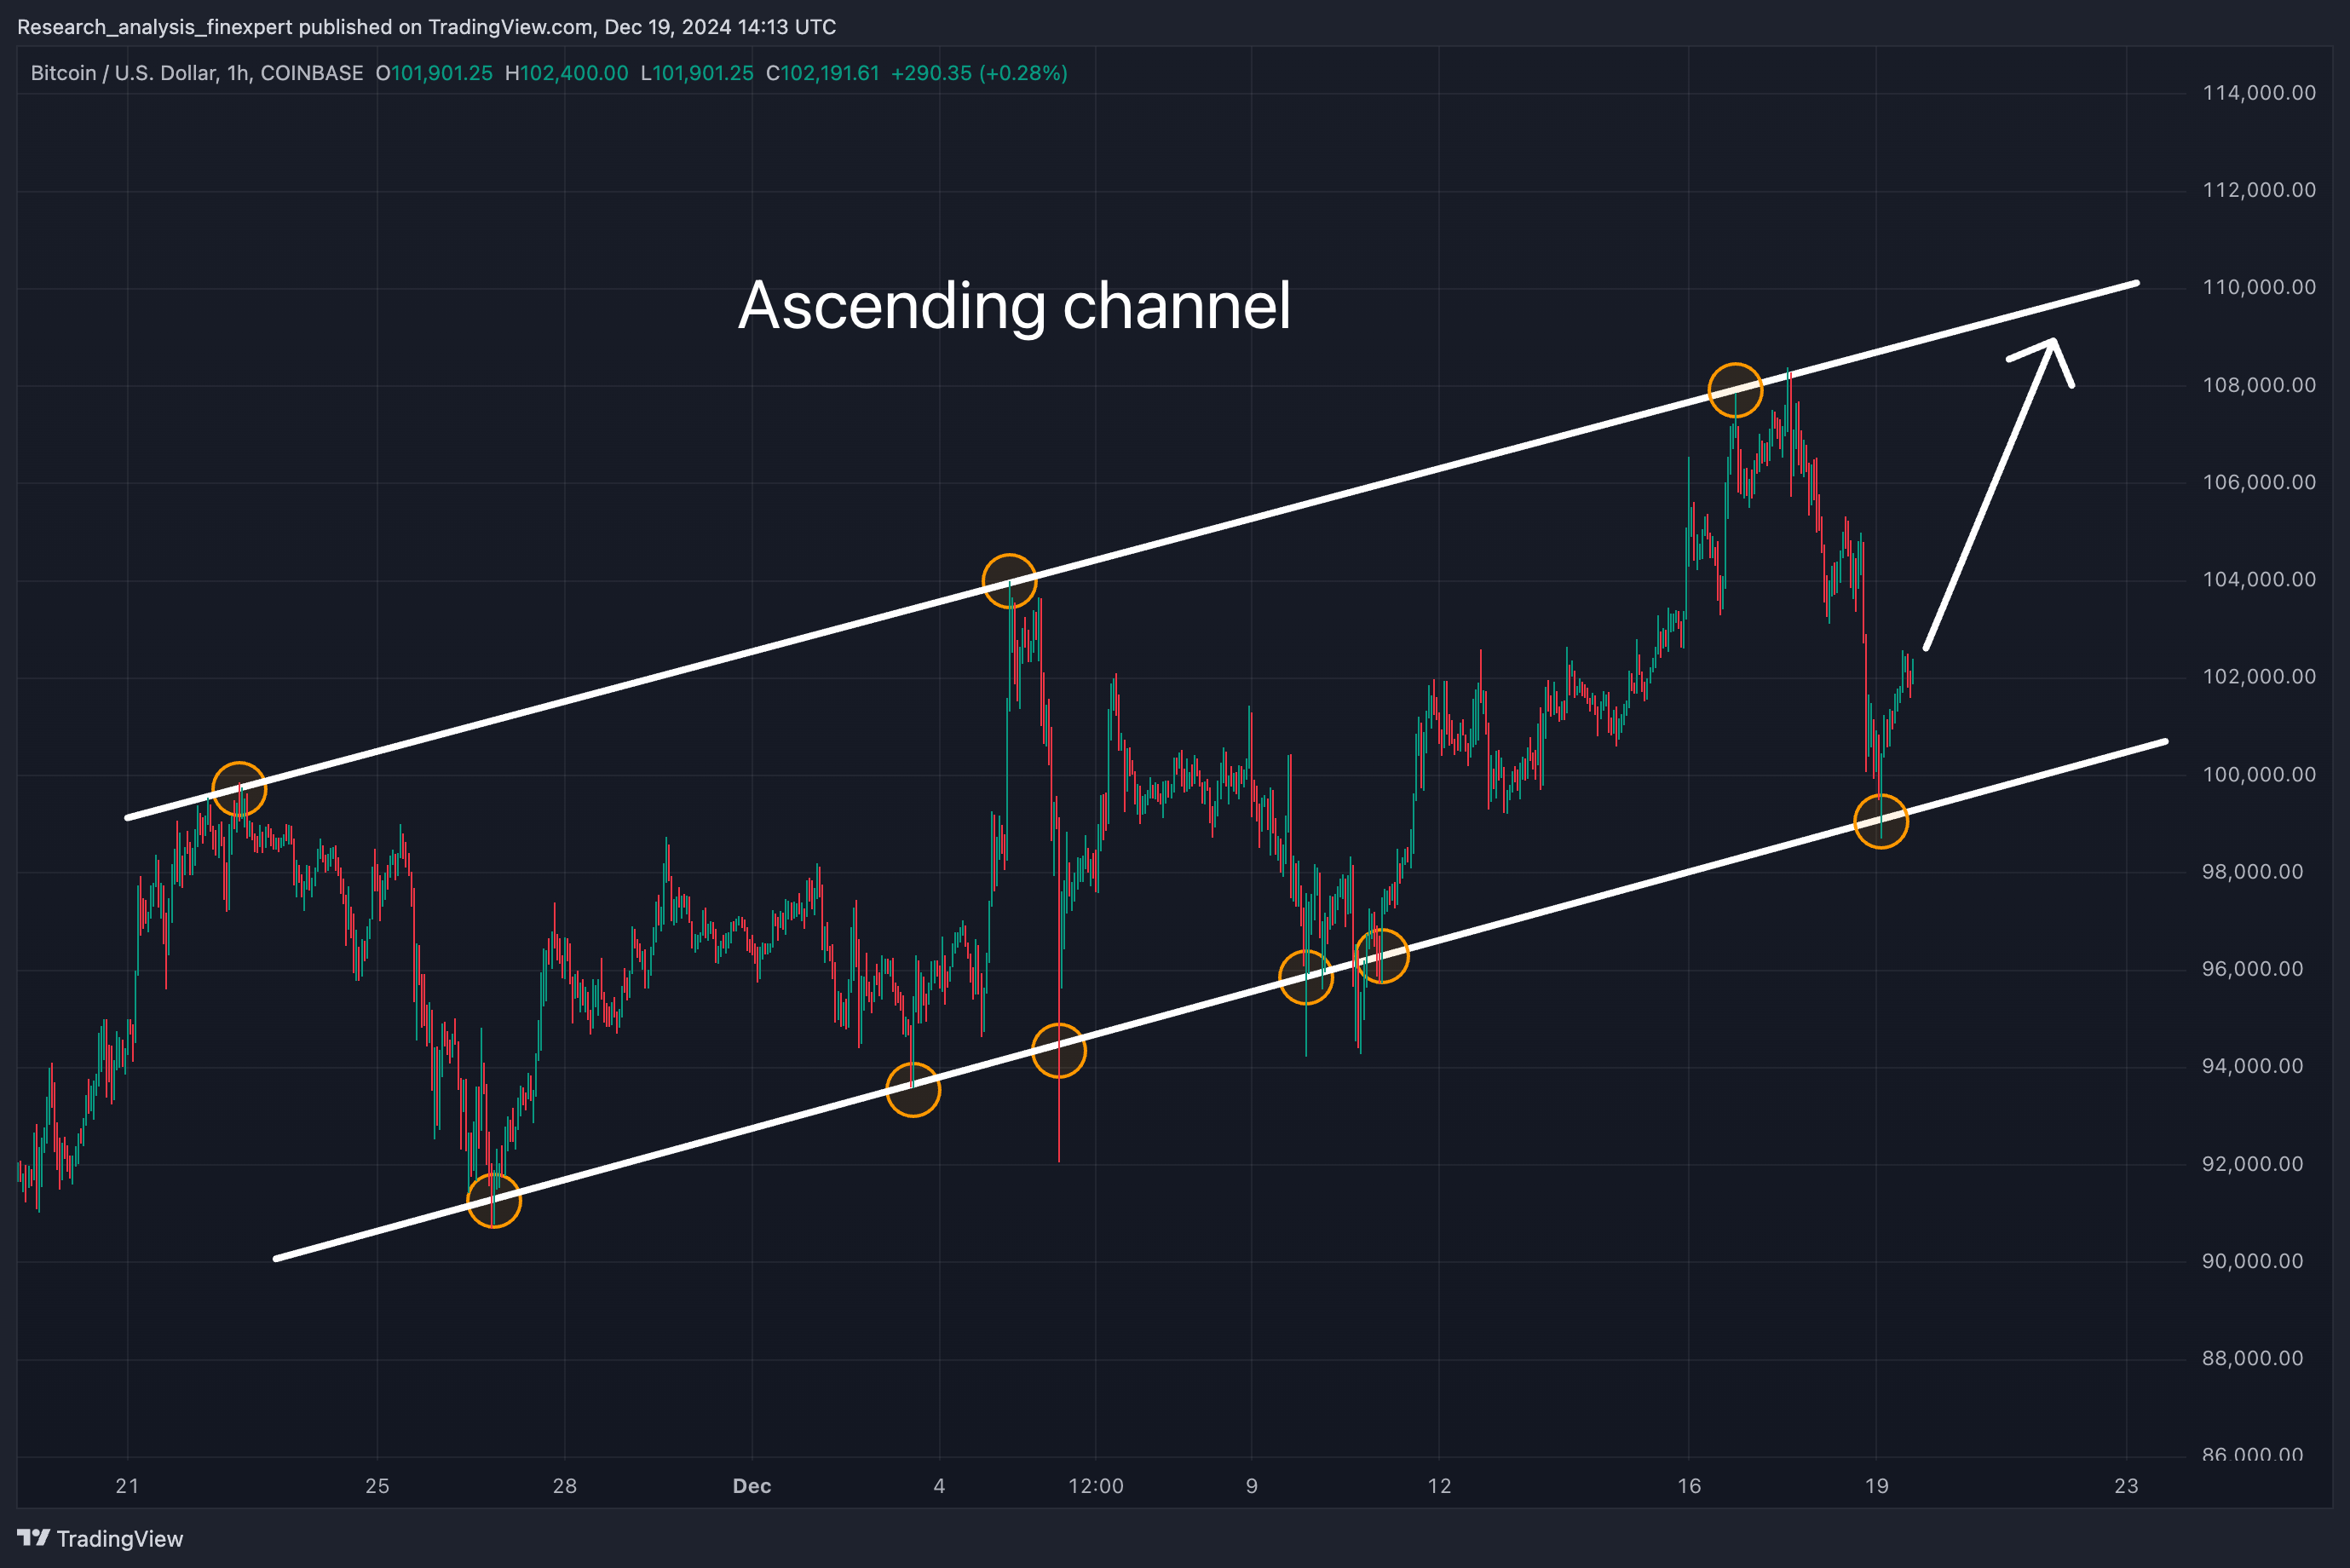
Task: Click the 12:00 time label on time axis
Action: [1096, 1486]
